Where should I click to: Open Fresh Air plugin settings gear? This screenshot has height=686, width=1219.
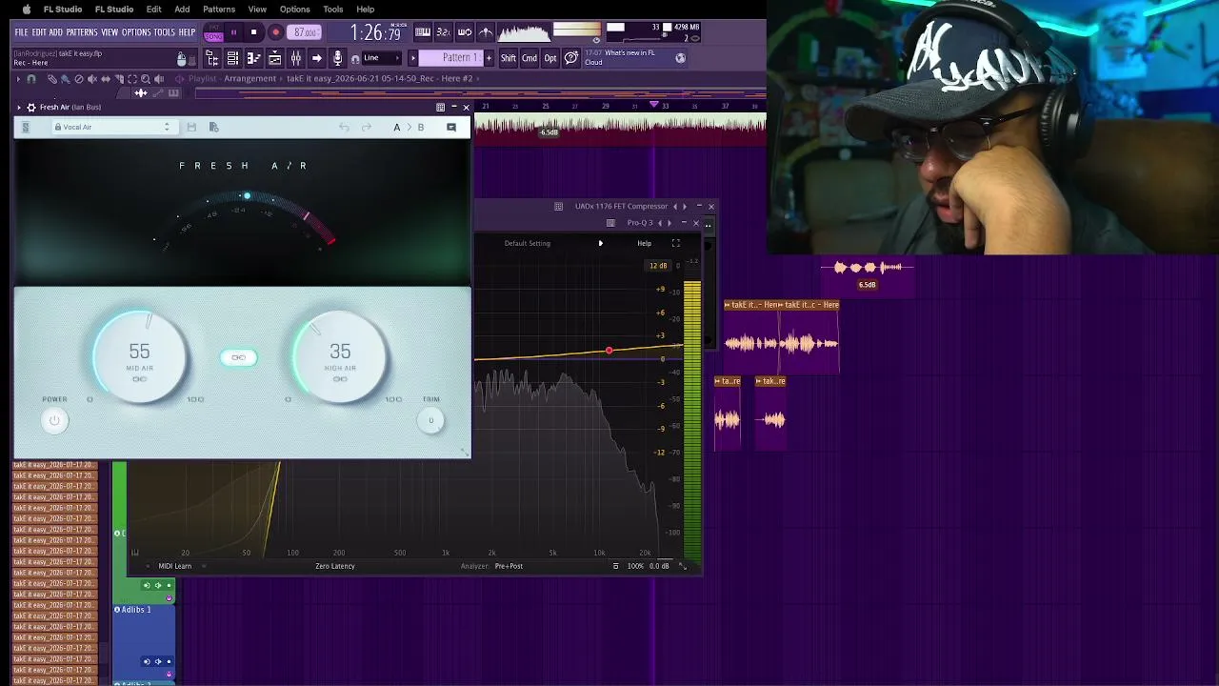pyautogui.click(x=31, y=107)
